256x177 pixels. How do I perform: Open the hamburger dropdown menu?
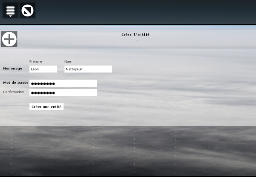[10, 11]
